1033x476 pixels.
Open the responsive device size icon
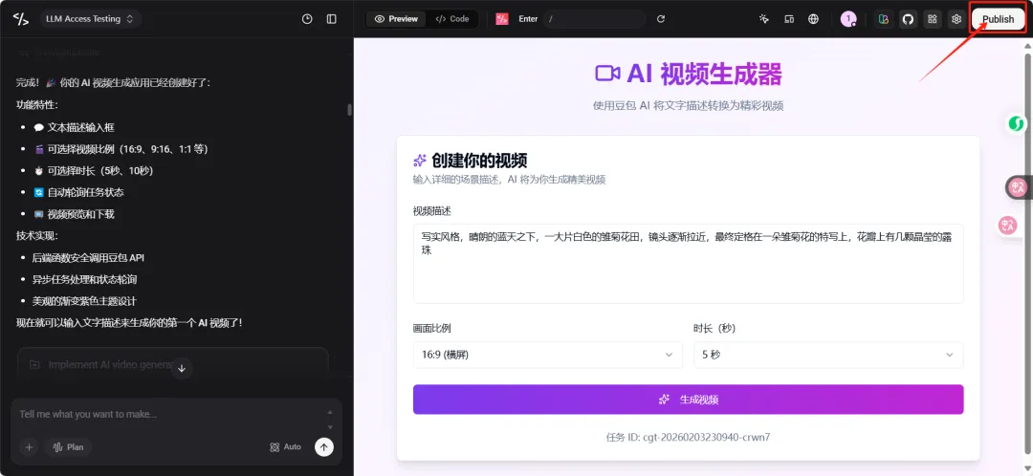pyautogui.click(x=789, y=19)
